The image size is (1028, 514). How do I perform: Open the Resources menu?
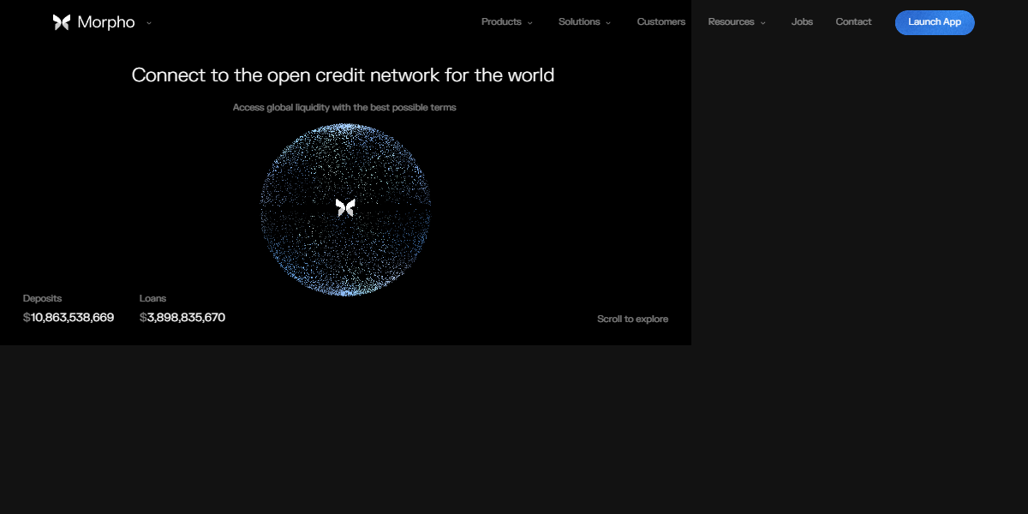[x=731, y=22]
